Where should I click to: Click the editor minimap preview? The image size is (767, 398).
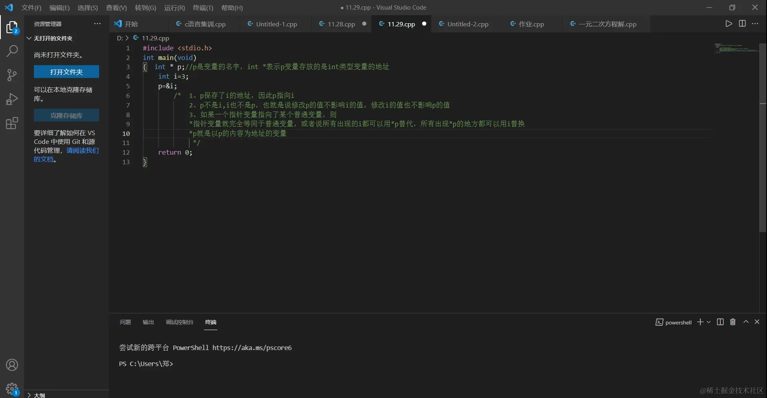click(x=736, y=48)
